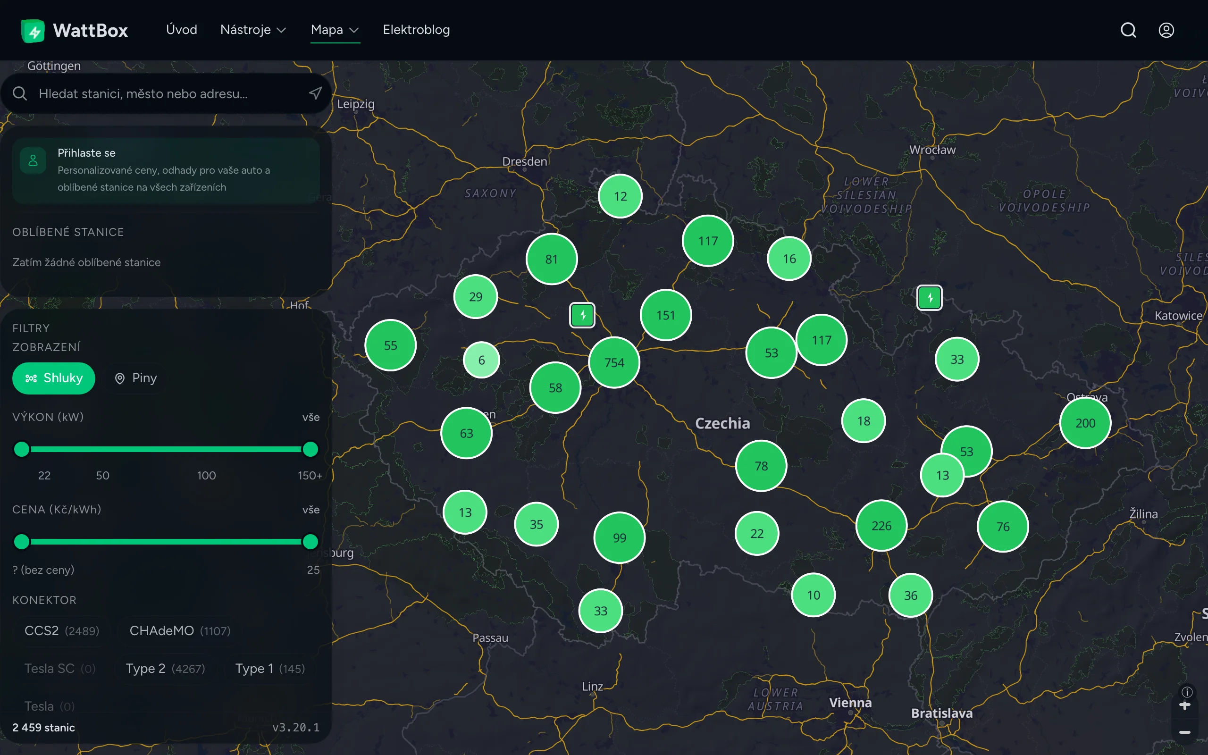Click the right handle of power slider

pyautogui.click(x=310, y=449)
